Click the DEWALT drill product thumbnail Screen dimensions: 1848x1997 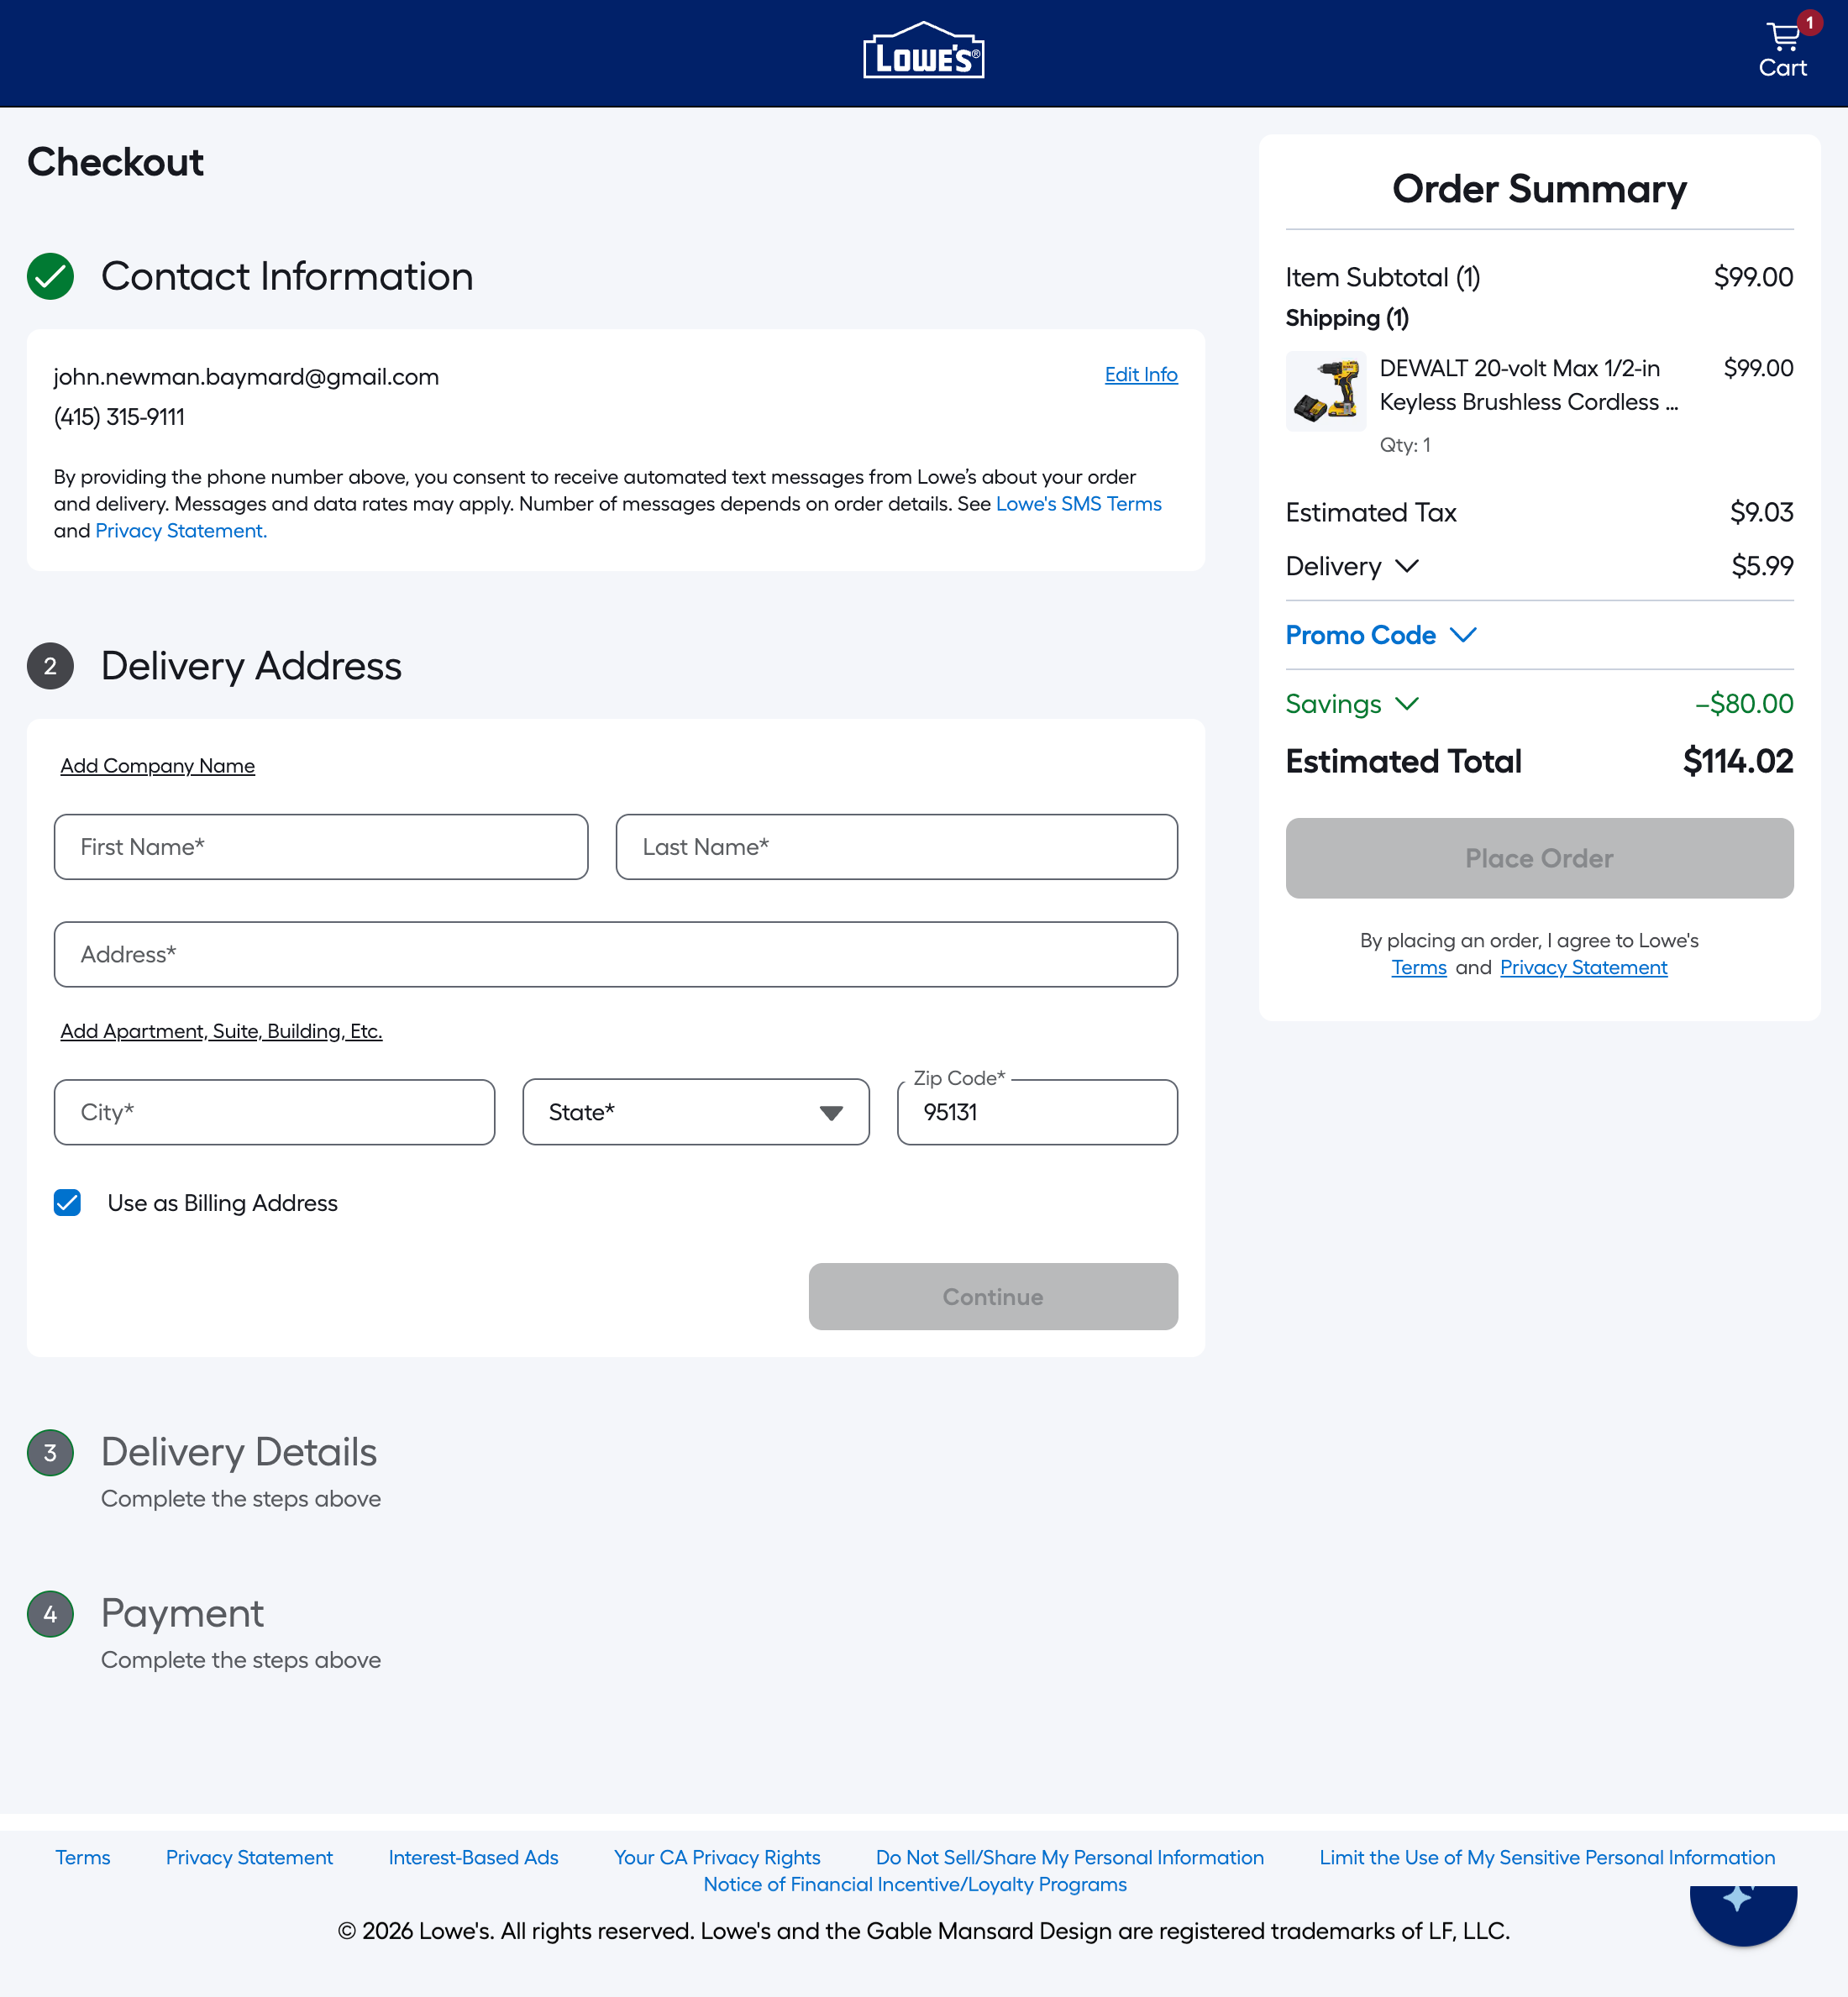(x=1326, y=392)
